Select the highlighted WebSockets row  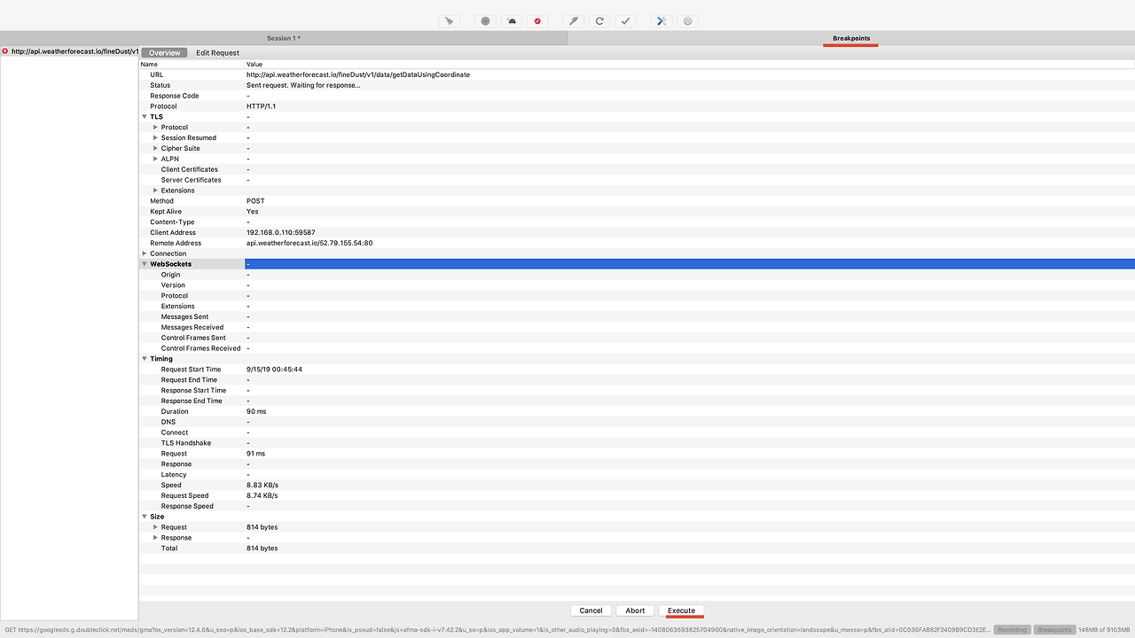[x=355, y=263]
